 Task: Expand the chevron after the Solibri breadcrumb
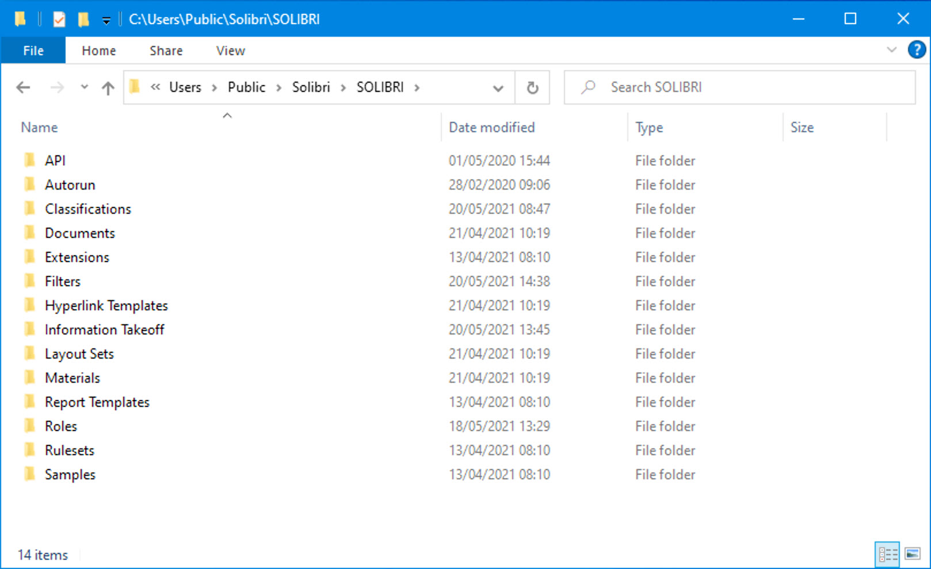343,87
